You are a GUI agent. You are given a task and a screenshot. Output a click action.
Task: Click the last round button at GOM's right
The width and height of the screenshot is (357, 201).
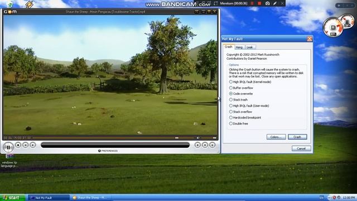212,145
